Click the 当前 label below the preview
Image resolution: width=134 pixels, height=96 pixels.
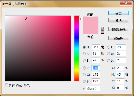click(90, 37)
